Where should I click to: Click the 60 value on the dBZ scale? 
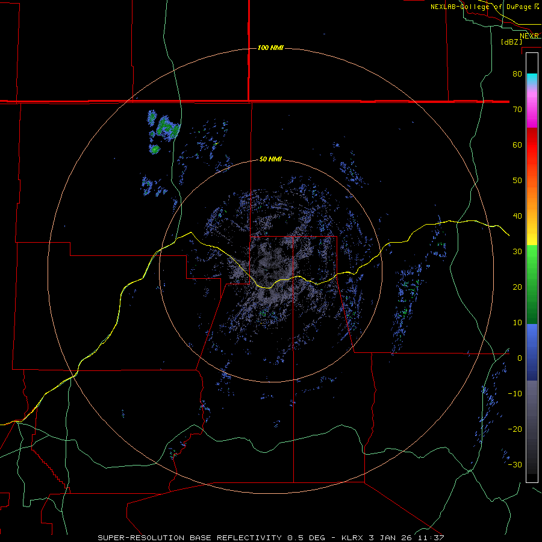click(517, 145)
